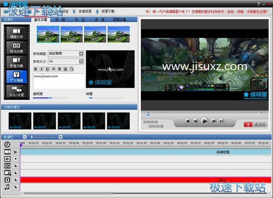
Task: Toggle bold text formatting
Action: tap(36, 69)
